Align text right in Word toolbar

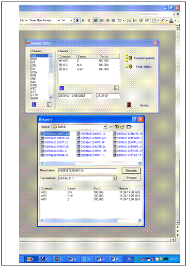point(107,21)
